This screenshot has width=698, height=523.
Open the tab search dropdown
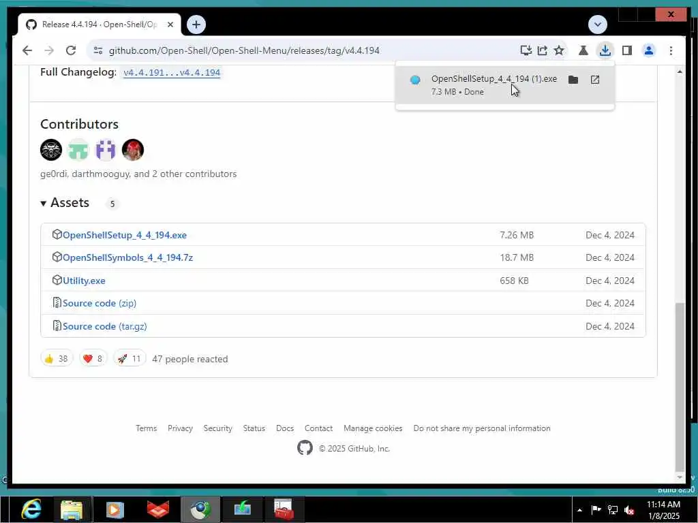(597, 24)
